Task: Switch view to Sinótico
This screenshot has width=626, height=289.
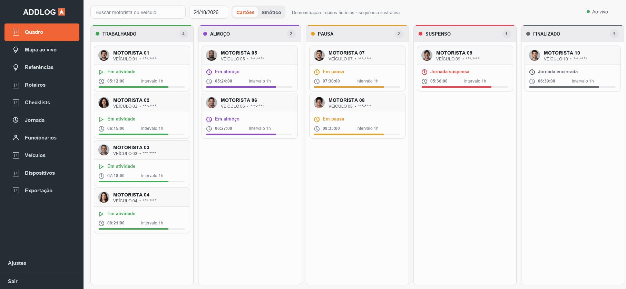Action: [271, 12]
